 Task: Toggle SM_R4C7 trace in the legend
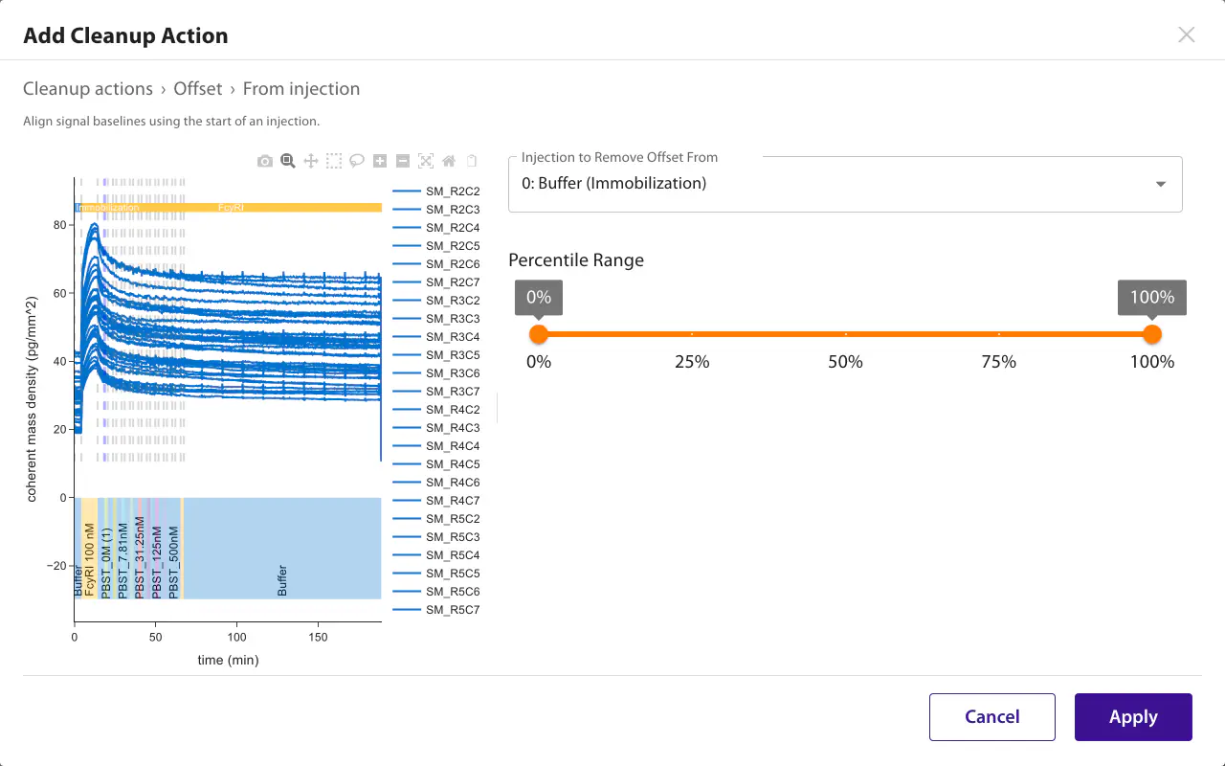pyautogui.click(x=436, y=501)
